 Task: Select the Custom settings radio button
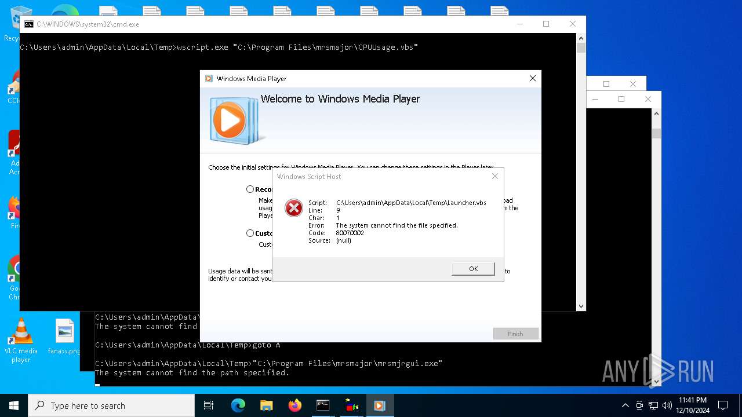point(250,233)
